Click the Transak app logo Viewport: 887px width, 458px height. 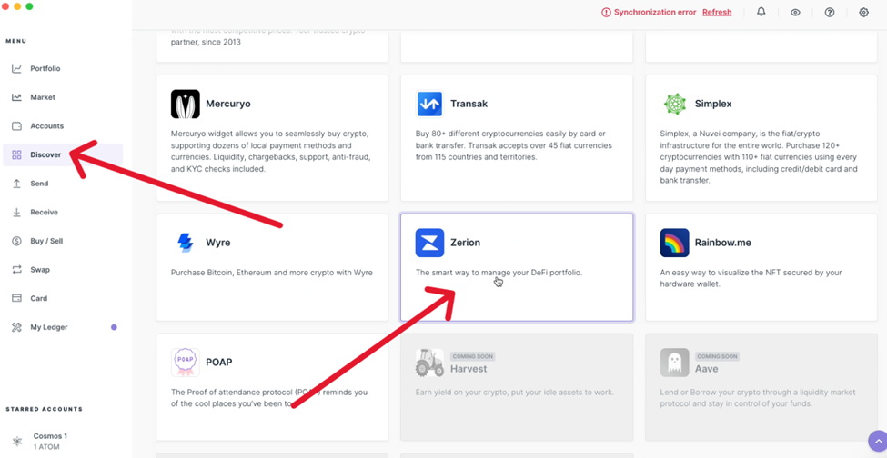(430, 104)
